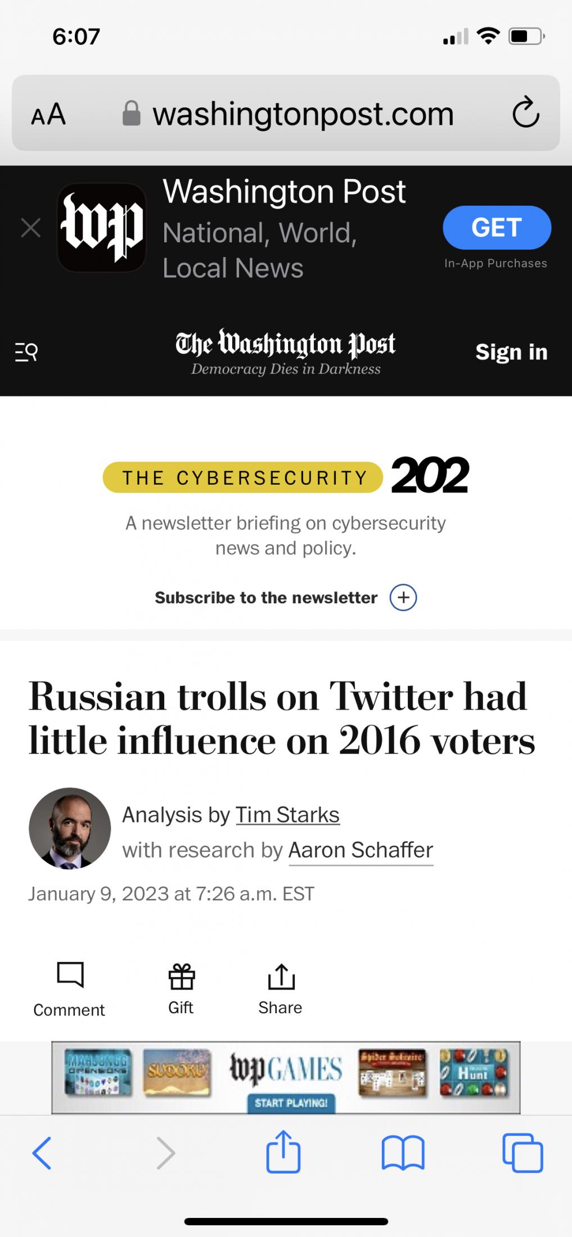Tap the Sign in link
Screen dimensions: 572x1237
[x=511, y=352]
